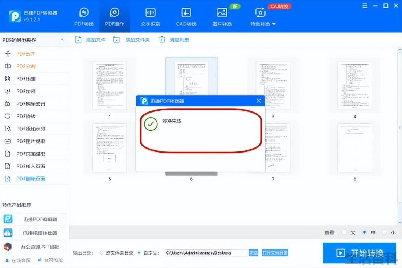
Task: Click the green success checkmark icon
Action: pyautogui.click(x=151, y=124)
